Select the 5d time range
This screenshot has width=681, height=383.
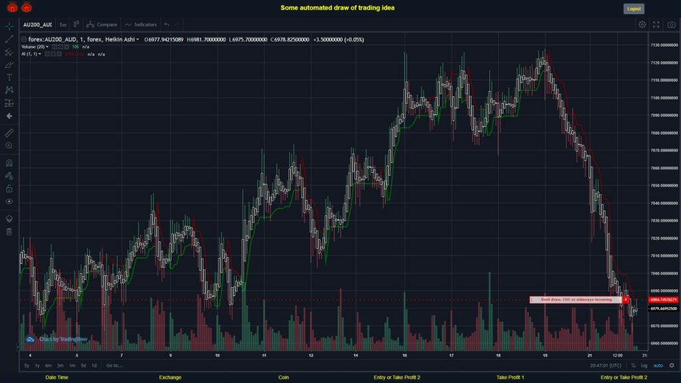coord(83,365)
